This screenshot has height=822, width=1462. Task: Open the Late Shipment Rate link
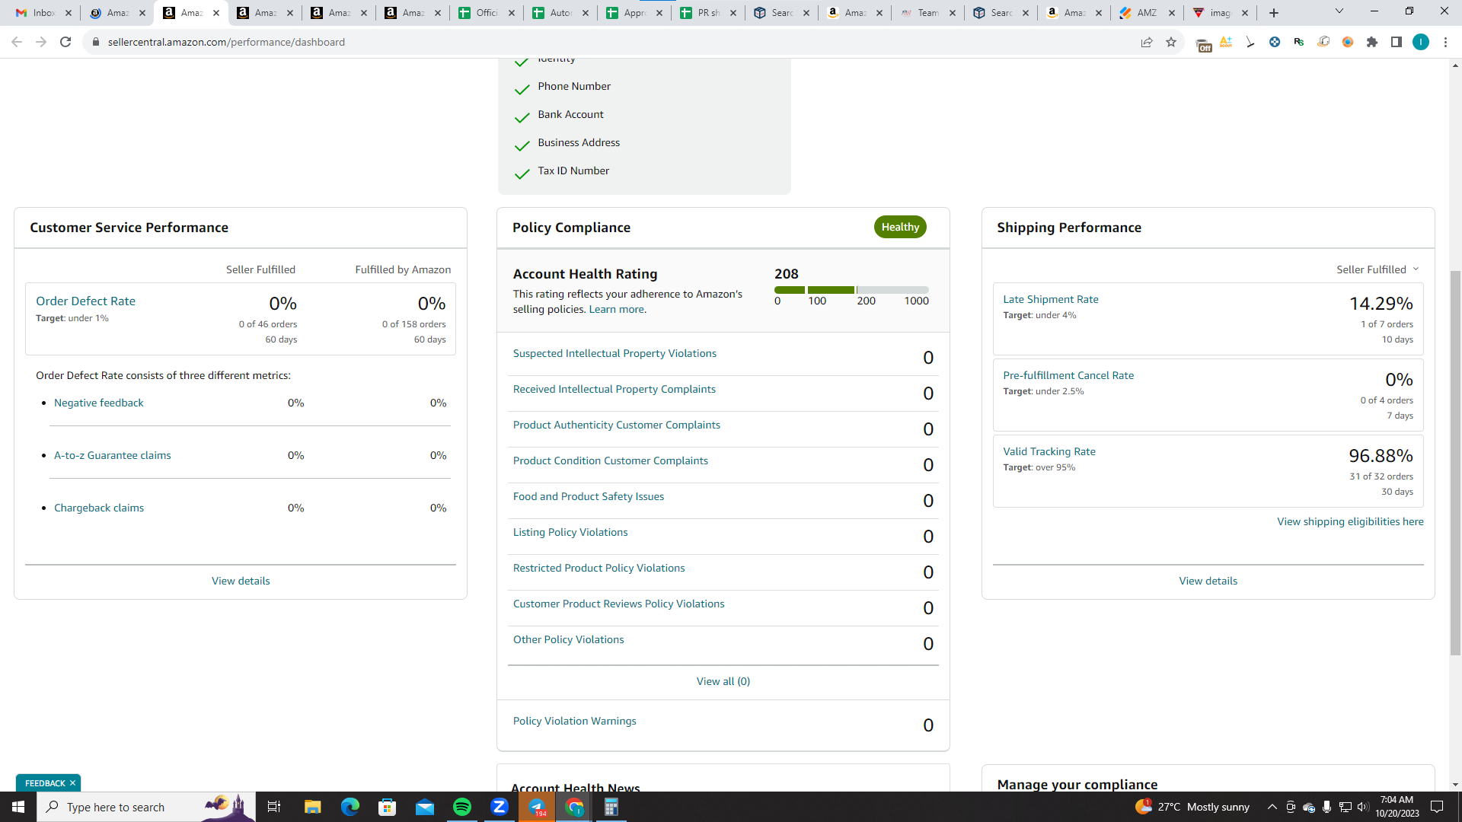coord(1051,299)
